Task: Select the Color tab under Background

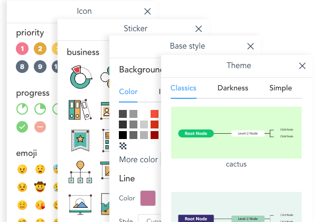Action: click(x=128, y=91)
